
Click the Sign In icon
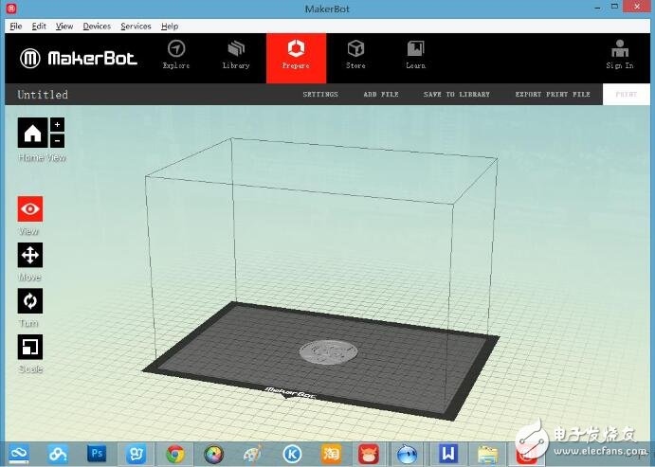pos(620,54)
